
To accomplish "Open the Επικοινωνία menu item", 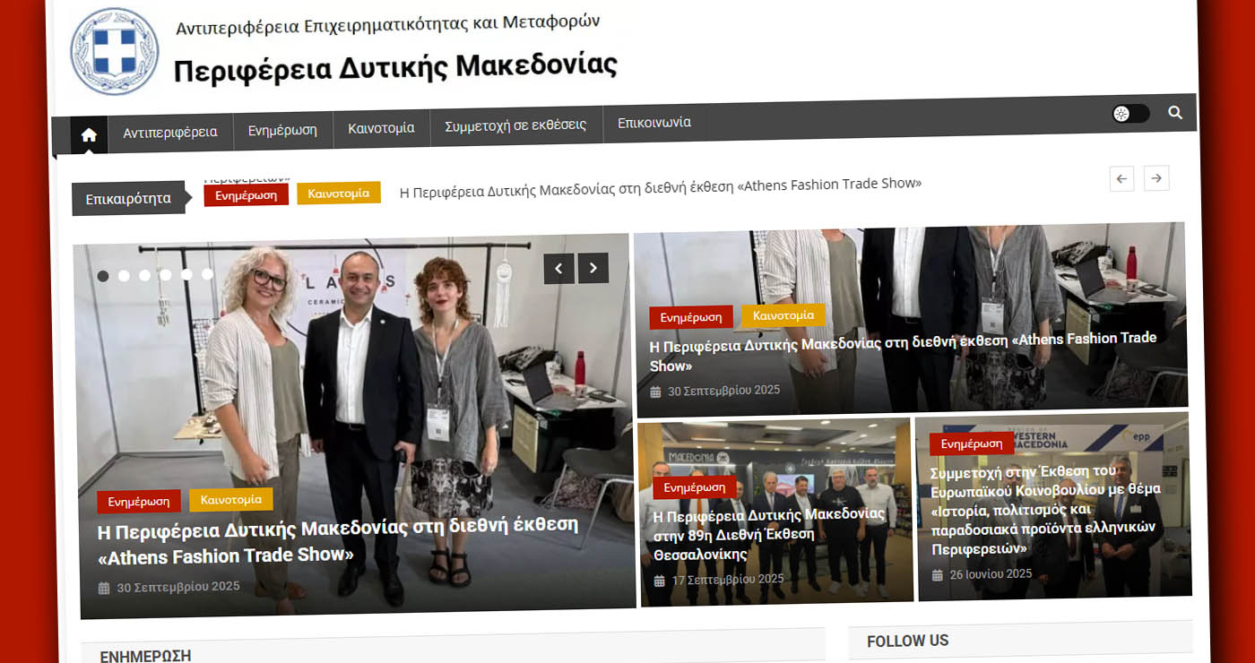I will point(654,123).
